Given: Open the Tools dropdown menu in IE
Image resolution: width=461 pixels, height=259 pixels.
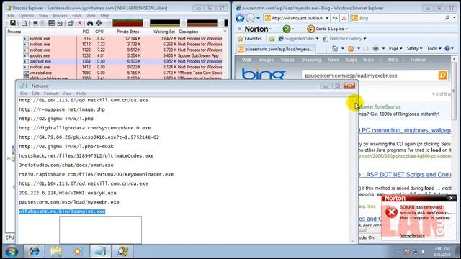Looking at the screenshot, I should 434,48.
